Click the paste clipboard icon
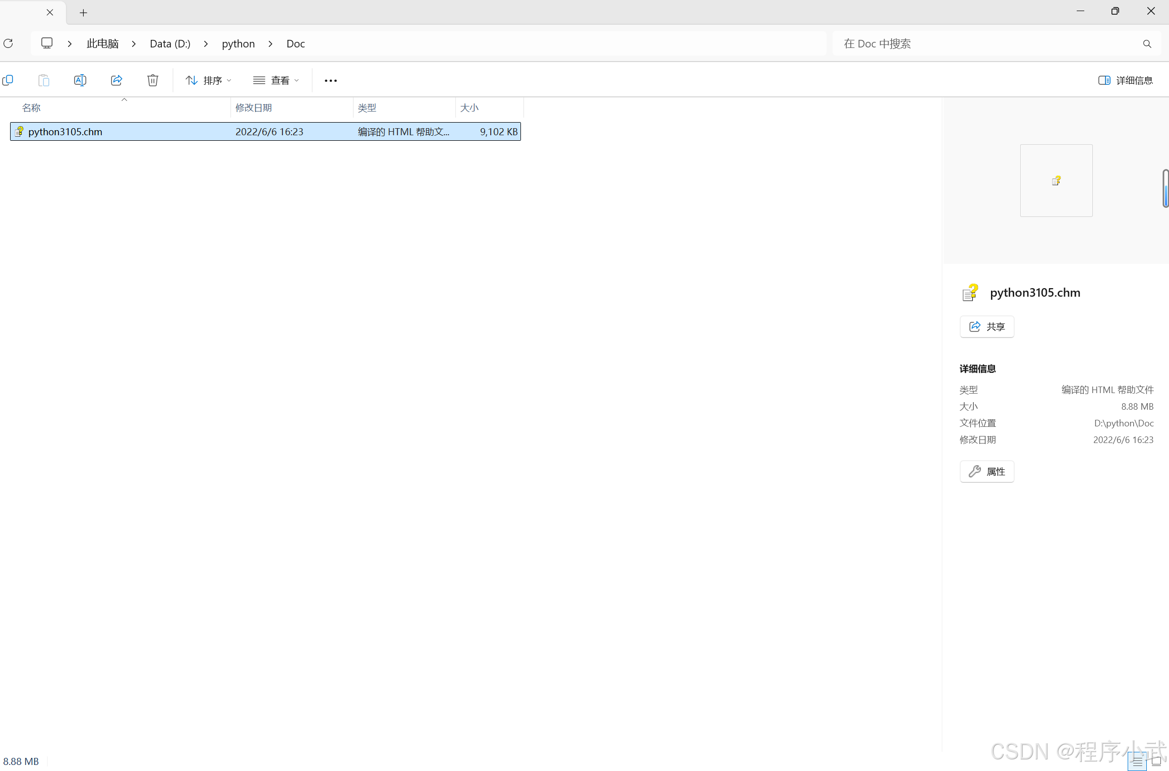Viewport: 1169px width, 771px height. point(44,80)
